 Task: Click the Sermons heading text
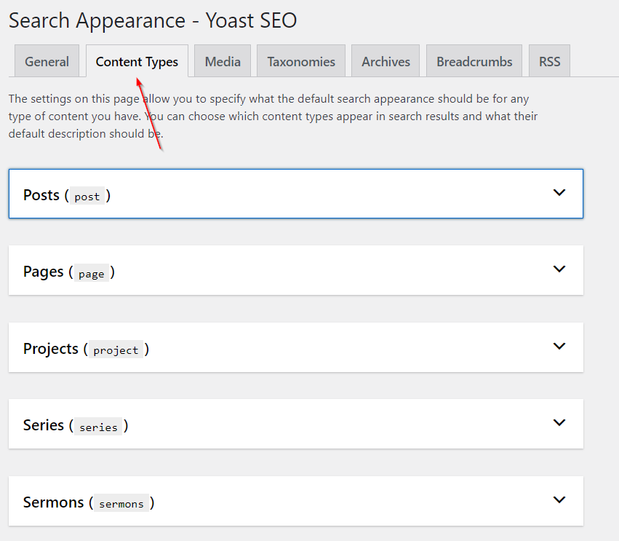click(54, 502)
